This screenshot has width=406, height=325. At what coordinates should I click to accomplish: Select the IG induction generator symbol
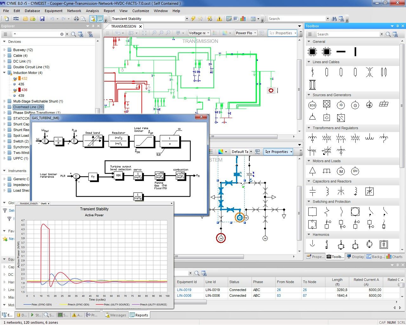click(x=341, y=105)
